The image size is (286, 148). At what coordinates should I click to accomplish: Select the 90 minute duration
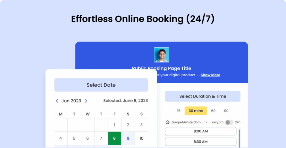click(226, 111)
